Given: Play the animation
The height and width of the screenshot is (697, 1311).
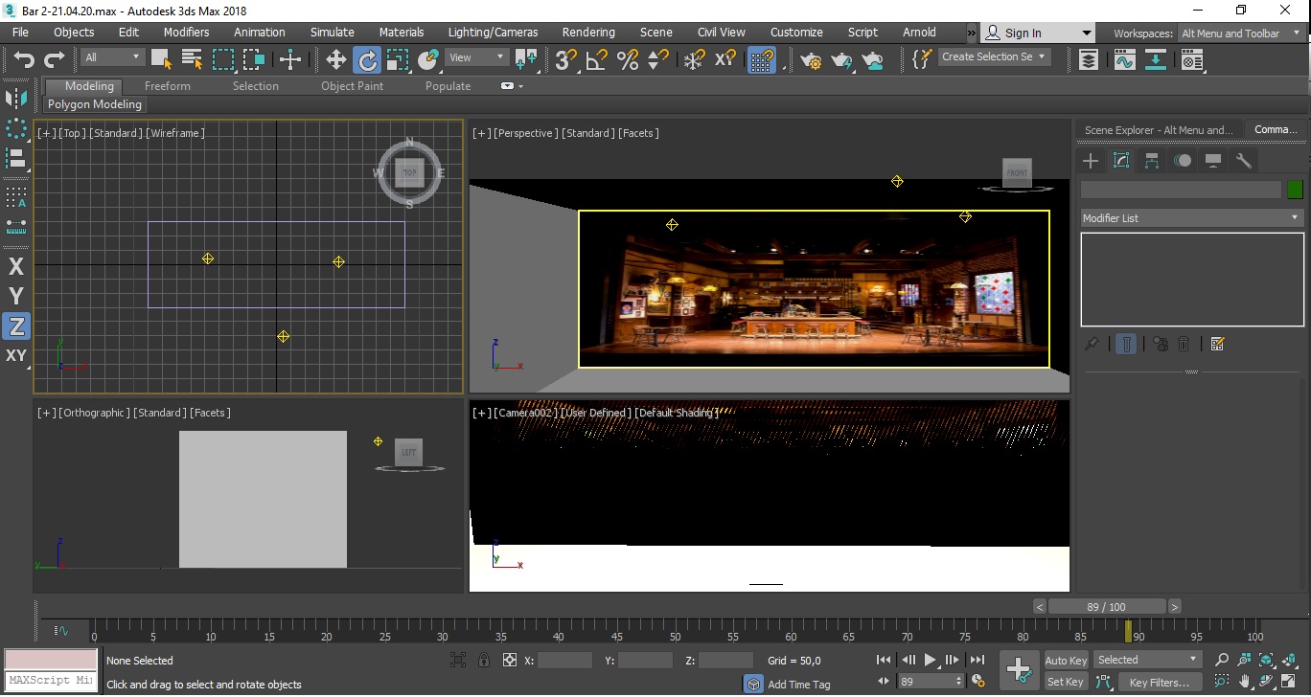Looking at the screenshot, I should 931,660.
